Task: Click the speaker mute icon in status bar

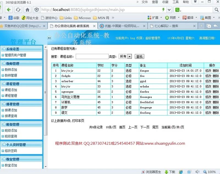Action: [x=197, y=172]
